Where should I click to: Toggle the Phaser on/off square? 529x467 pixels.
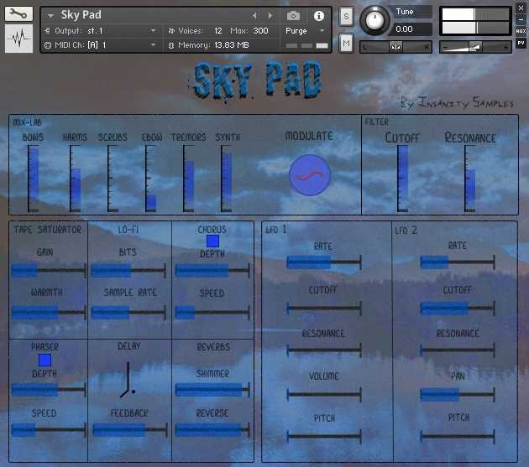45,360
